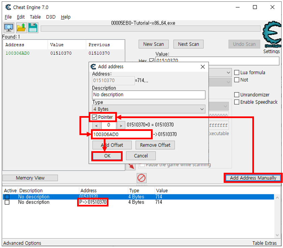Open the File menu

8,17
